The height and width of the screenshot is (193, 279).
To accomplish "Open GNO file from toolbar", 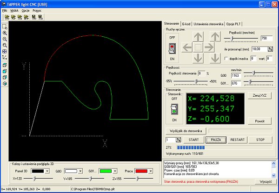I will point(7,17).
